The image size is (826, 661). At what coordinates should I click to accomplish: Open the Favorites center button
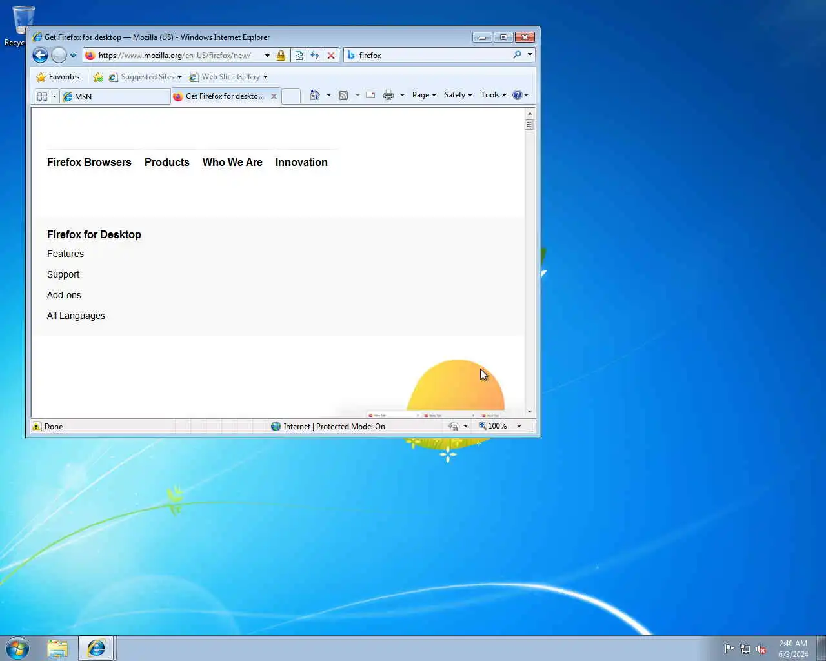coord(58,77)
